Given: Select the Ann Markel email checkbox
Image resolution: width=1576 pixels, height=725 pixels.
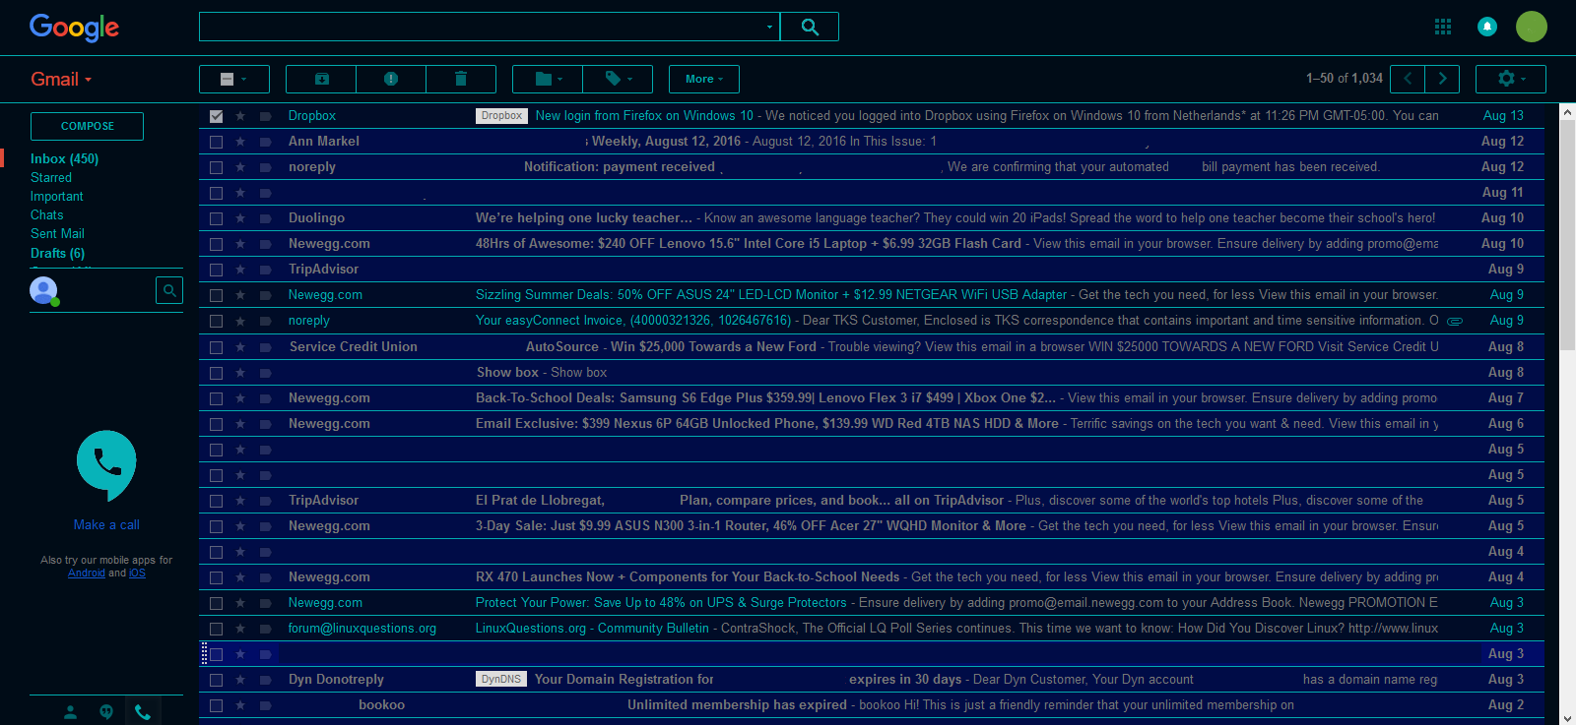Looking at the screenshot, I should (x=216, y=142).
